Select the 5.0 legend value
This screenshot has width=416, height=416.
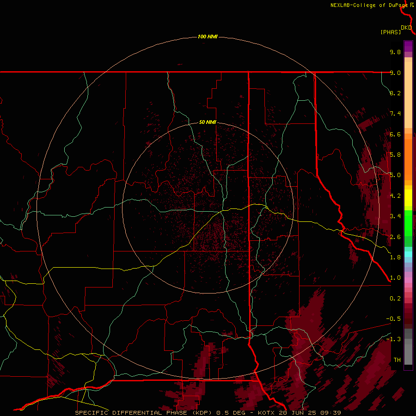point(395,175)
